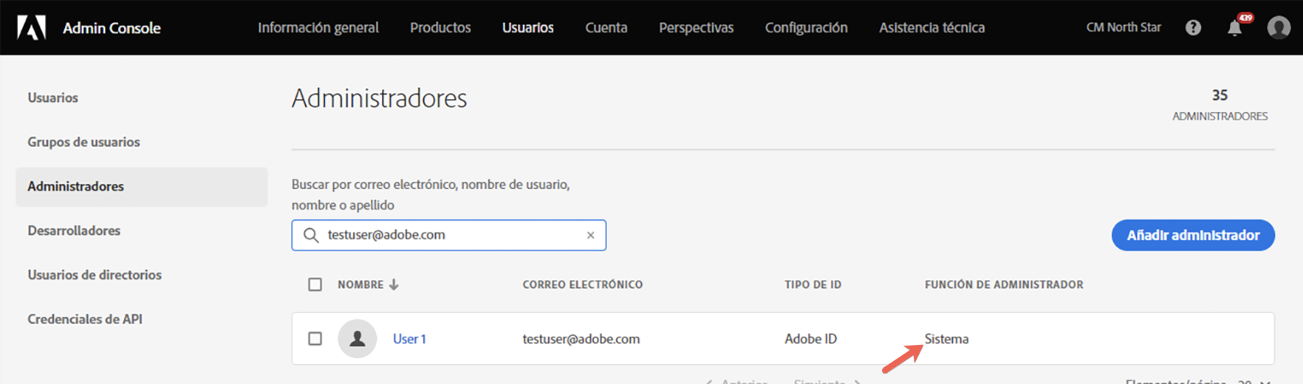This screenshot has width=1303, height=384.
Task: Open Información general tab
Action: [x=318, y=27]
